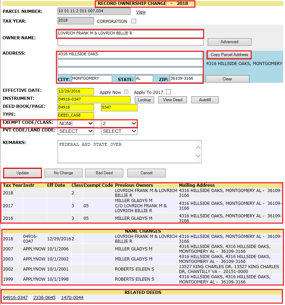Focus the first Owner Name field

[130, 34]
